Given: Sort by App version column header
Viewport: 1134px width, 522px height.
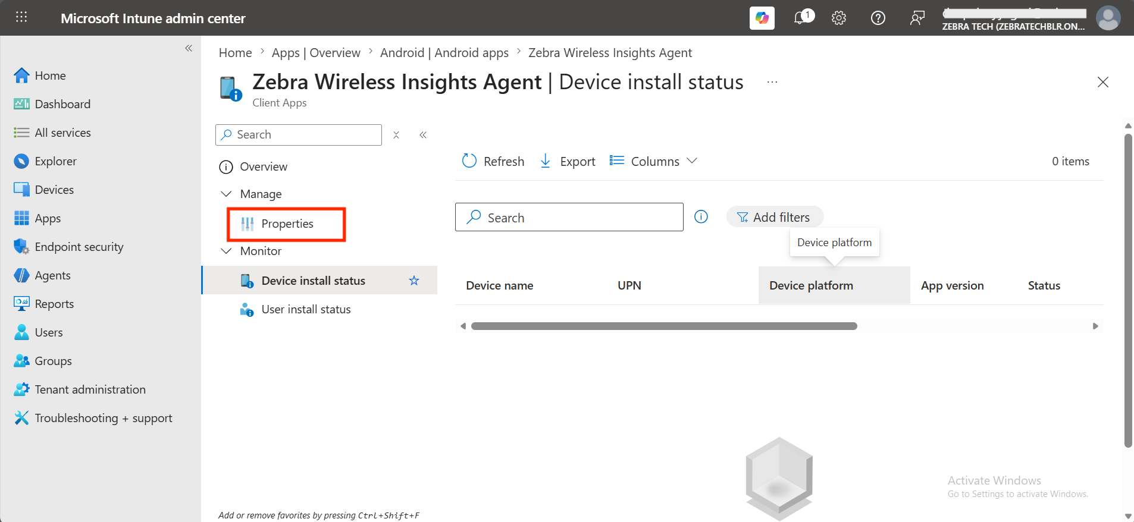Looking at the screenshot, I should click(952, 285).
